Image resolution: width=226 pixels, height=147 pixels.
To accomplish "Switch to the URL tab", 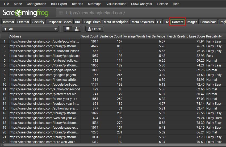I will pos(78,22).
